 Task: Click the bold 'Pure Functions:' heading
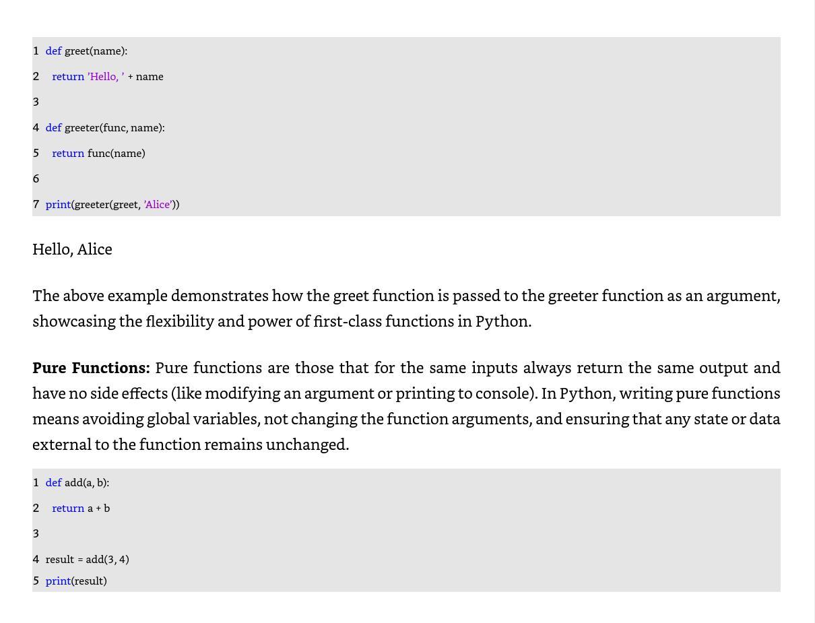(91, 368)
